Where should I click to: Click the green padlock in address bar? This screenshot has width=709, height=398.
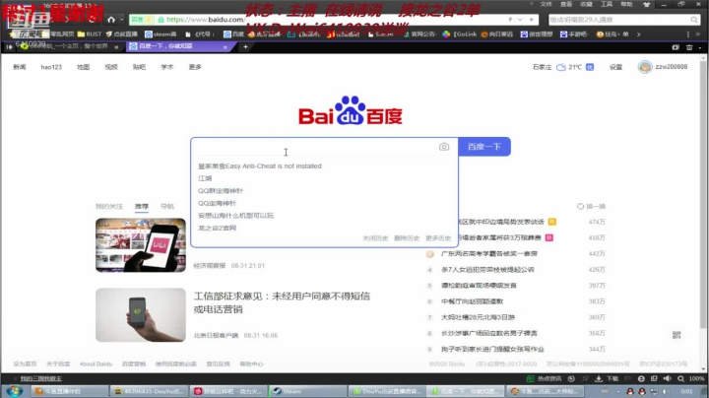click(x=161, y=20)
